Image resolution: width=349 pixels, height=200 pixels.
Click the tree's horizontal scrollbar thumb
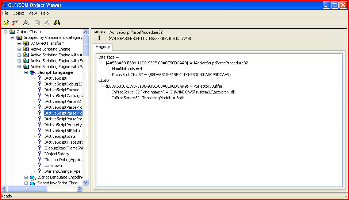tap(28, 188)
